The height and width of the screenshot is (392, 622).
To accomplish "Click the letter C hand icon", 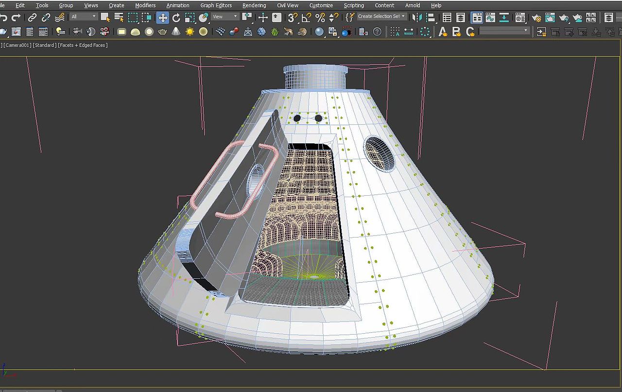I will [470, 32].
